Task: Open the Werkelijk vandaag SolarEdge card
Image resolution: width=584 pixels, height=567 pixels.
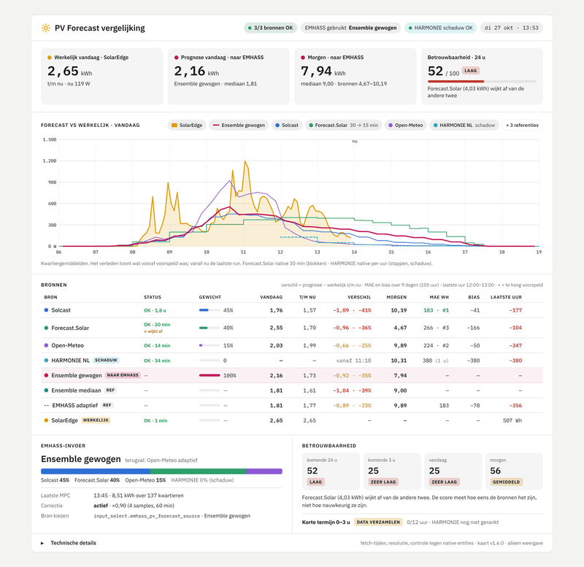Action: coord(101,77)
